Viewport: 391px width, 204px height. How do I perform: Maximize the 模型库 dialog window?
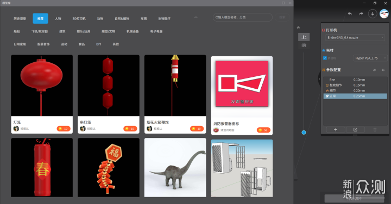(283, 3)
